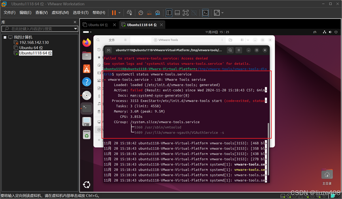Click the search icon in the Files window
The width and height of the screenshot is (342, 199).
pos(98,40)
